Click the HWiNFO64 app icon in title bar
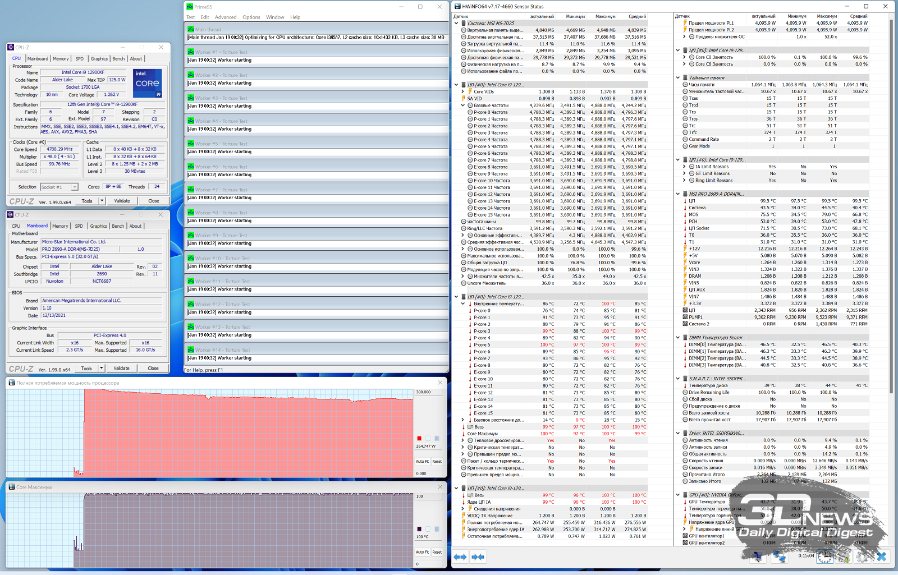 click(x=457, y=6)
